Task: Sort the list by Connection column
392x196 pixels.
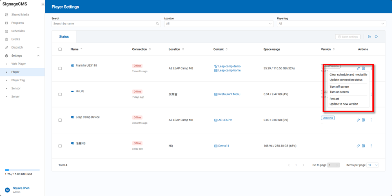Action: [150, 49]
